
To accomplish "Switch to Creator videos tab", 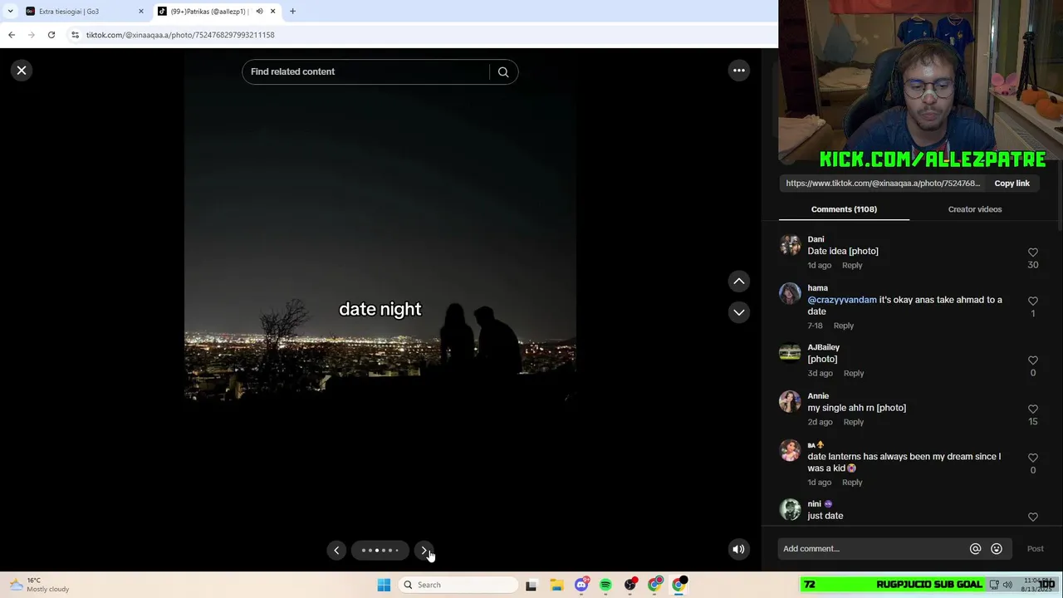I will [x=975, y=209].
